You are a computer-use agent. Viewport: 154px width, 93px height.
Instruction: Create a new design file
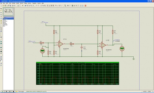click(x=2, y=6)
